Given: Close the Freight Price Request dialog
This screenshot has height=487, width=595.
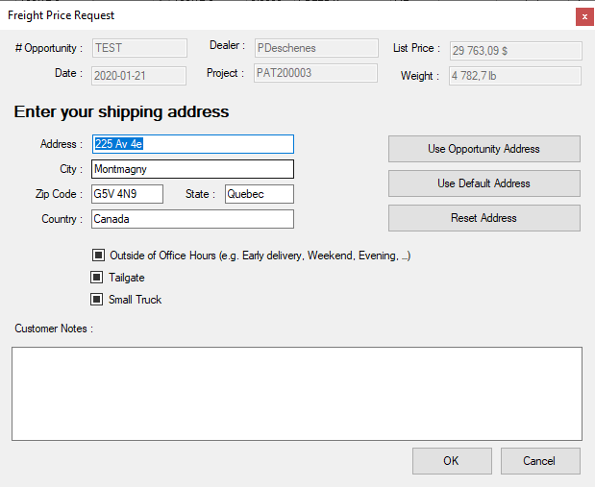Looking at the screenshot, I should tap(583, 16).
